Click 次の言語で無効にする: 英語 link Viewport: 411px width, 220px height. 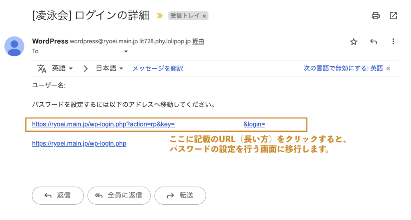point(343,69)
